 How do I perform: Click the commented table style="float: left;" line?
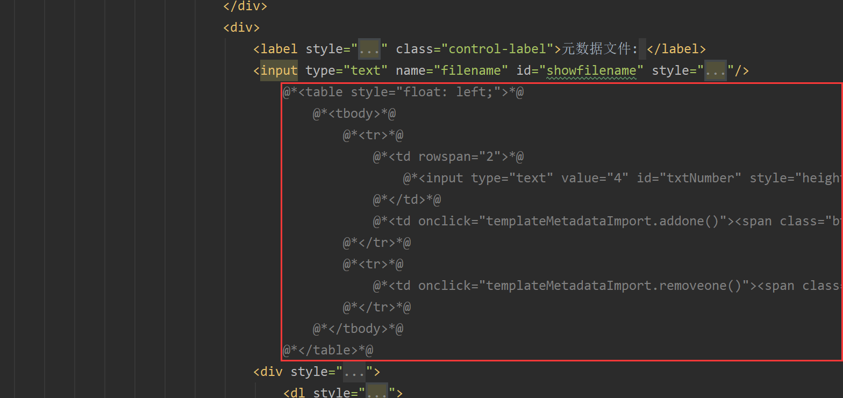point(404,92)
